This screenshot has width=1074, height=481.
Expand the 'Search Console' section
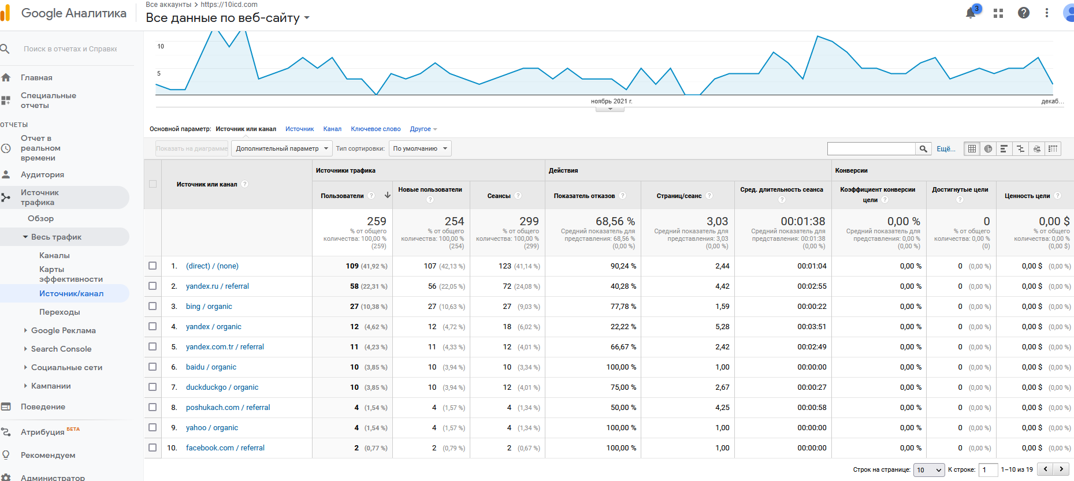click(25, 349)
